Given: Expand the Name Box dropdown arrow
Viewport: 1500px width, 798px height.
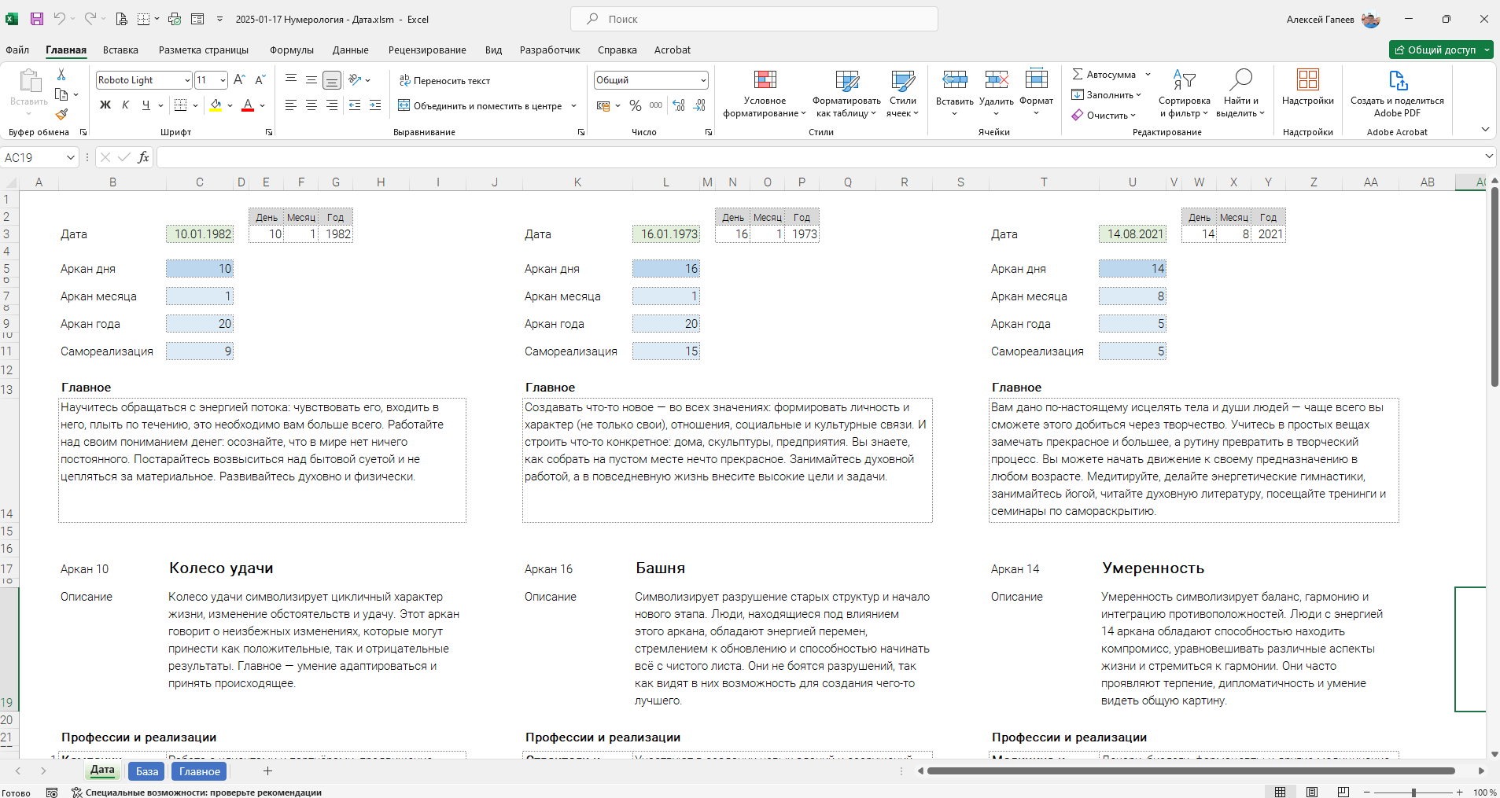Looking at the screenshot, I should point(70,157).
